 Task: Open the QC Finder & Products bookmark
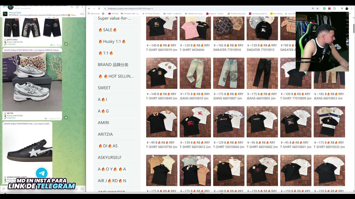(152, 14)
